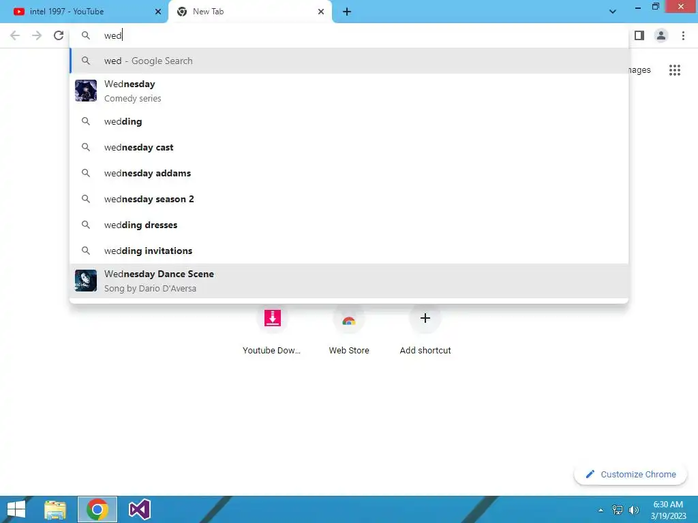The width and height of the screenshot is (698, 523).
Task: Click the back navigation arrow
Action: (15, 35)
